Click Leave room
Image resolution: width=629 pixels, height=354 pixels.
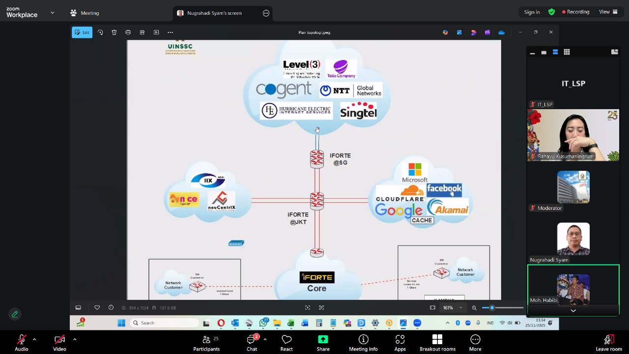608,343
